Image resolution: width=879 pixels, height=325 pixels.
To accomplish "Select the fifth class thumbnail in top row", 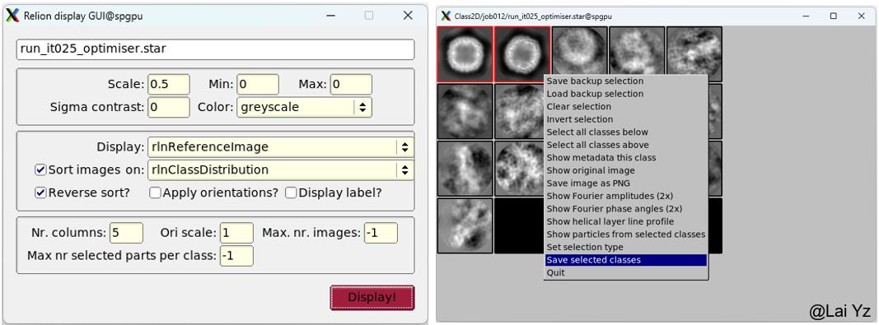I will [694, 53].
